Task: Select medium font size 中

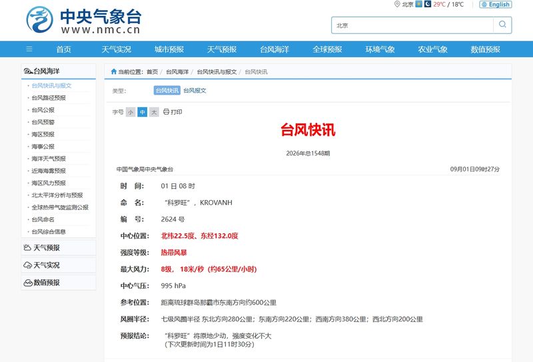Action: (143, 112)
